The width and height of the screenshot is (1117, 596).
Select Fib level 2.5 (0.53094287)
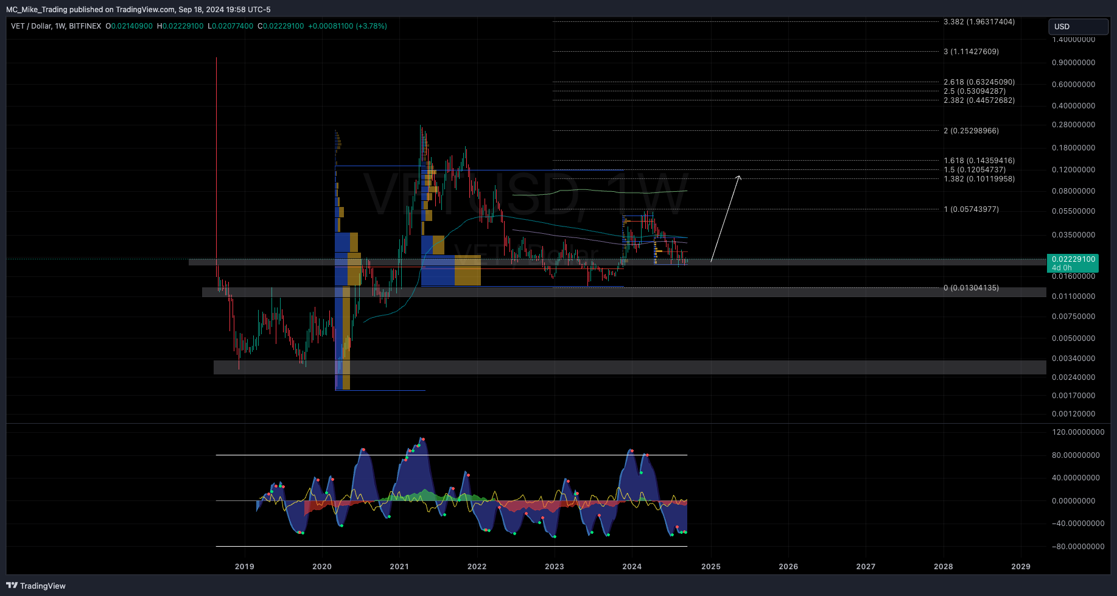[x=975, y=91]
